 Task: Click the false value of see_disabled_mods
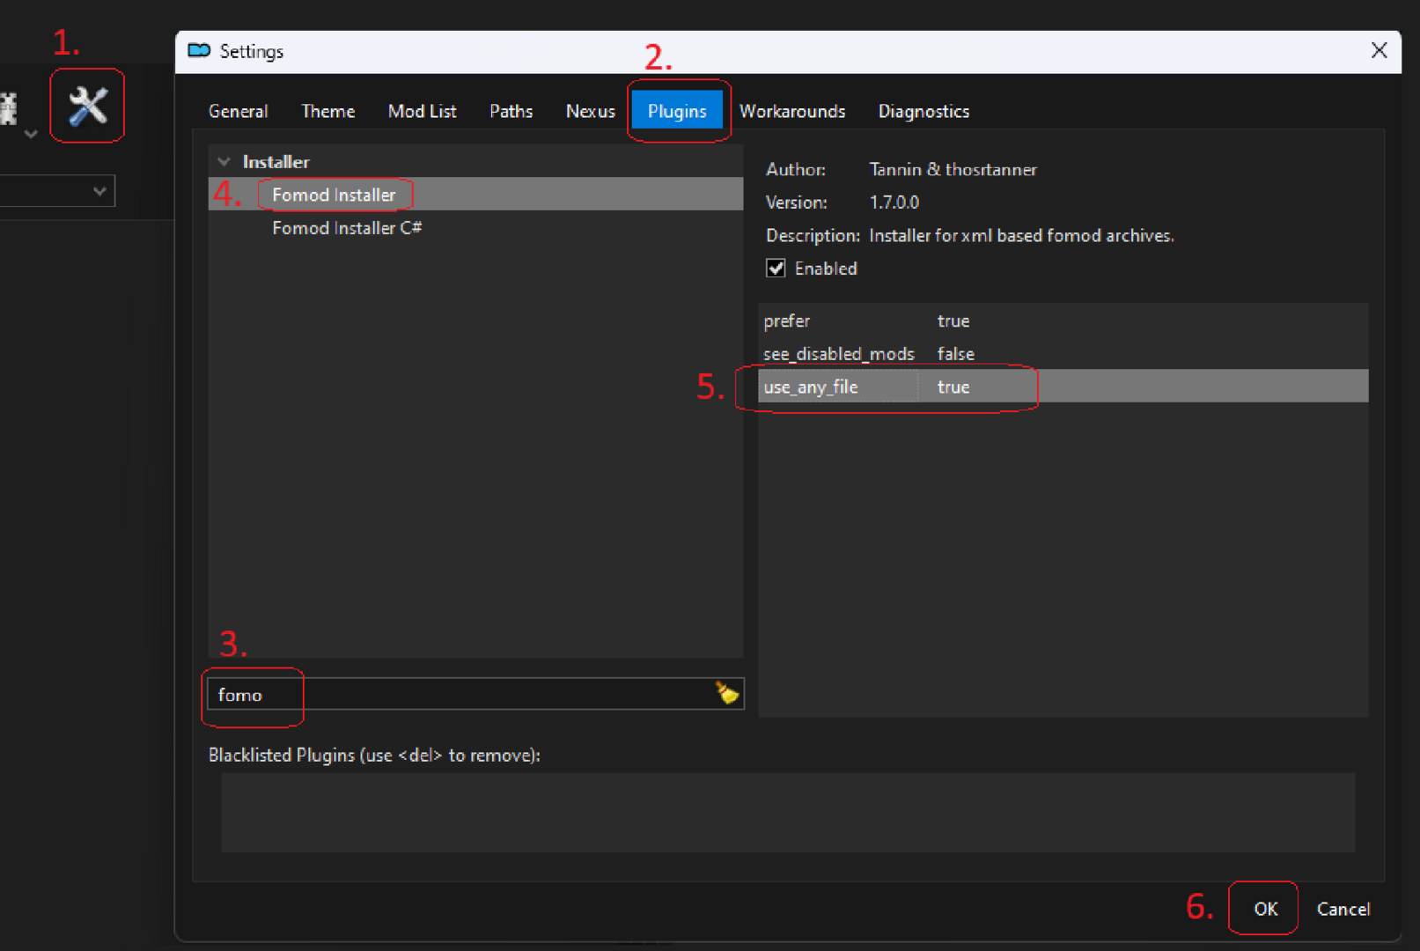point(955,354)
